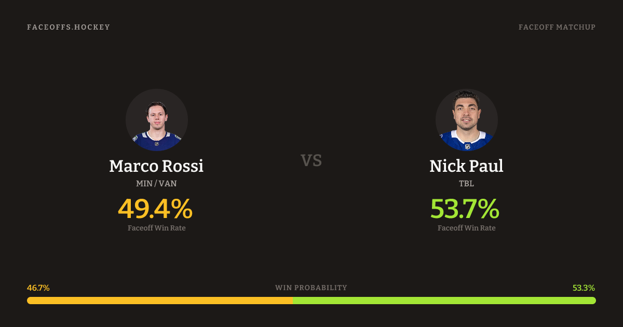
Task: Open the FACEOFFS.HOCKEY site link
Action: pyautogui.click(x=69, y=27)
